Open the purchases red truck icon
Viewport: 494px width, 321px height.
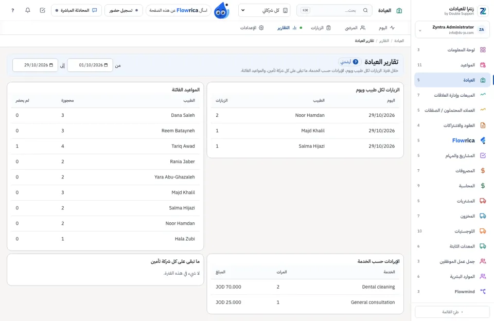click(483, 201)
